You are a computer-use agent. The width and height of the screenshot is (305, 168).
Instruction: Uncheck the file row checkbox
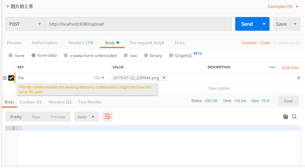tap(11, 78)
